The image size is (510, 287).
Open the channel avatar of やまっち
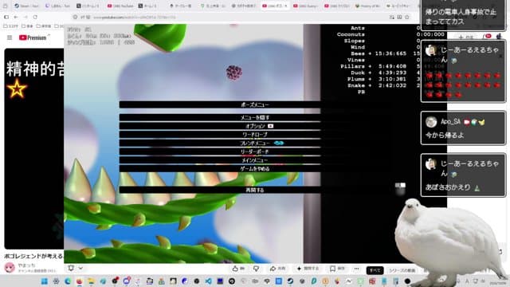[x=10, y=268]
